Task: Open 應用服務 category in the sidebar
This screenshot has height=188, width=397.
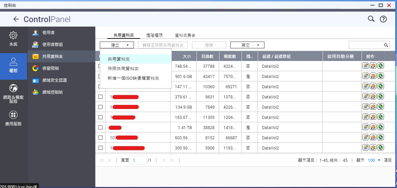Action: 13,118
